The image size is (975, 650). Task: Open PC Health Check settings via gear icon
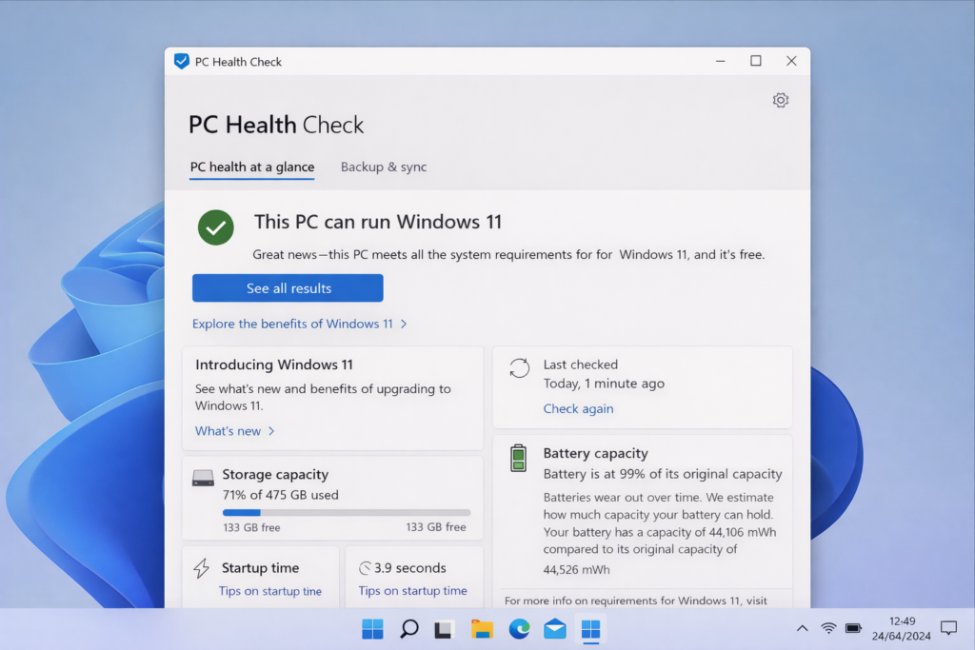[781, 100]
